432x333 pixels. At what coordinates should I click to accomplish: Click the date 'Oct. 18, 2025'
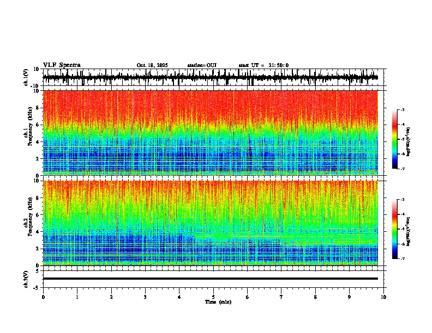pos(152,65)
